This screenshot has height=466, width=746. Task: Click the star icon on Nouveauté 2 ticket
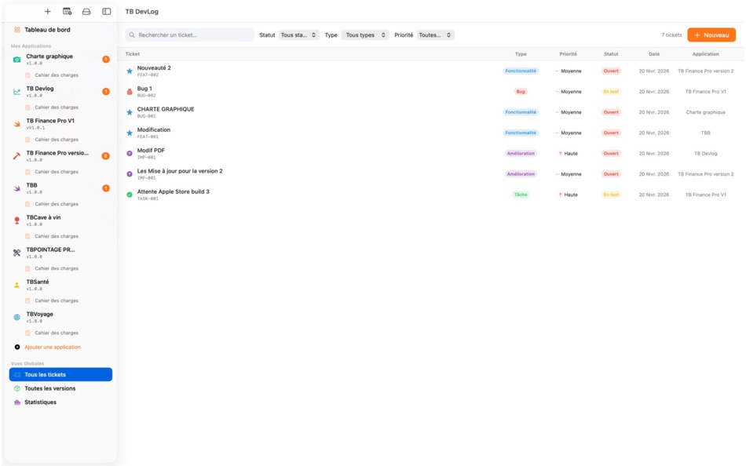pos(130,71)
